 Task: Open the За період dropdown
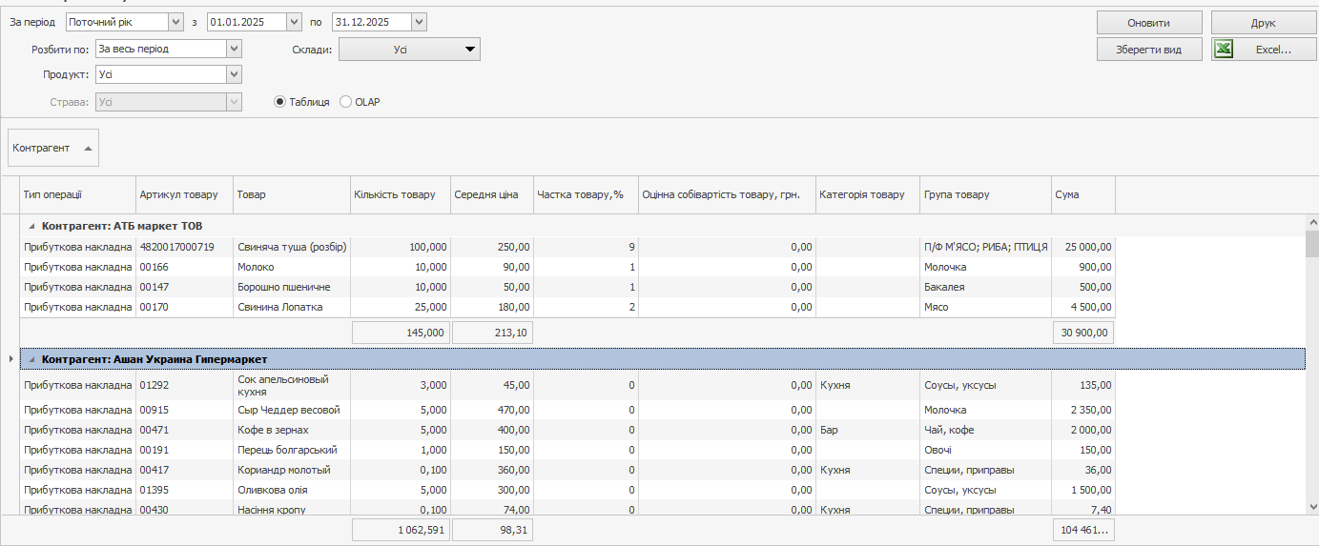(175, 22)
